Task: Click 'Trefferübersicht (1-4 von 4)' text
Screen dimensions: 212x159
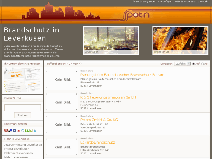Action: pos(64,64)
